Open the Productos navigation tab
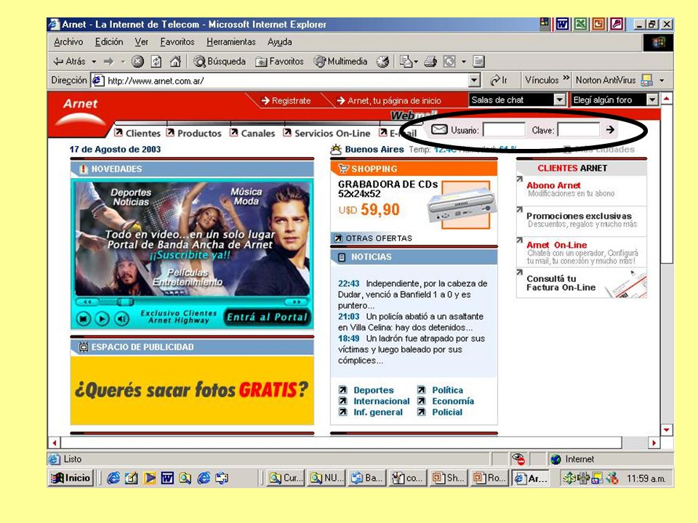 click(x=194, y=133)
